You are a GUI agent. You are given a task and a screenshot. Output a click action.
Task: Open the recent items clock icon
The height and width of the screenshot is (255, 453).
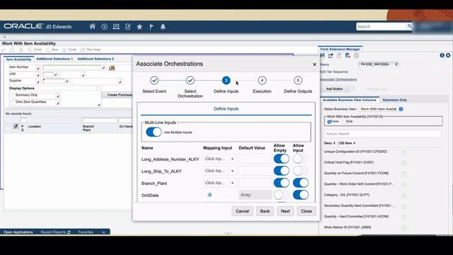coord(104,27)
